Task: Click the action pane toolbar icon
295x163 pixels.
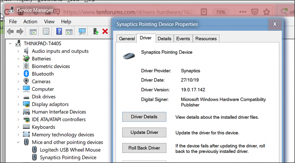Action: click(x=69, y=32)
